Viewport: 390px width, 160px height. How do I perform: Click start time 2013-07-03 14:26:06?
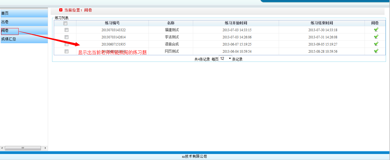click(x=237, y=37)
